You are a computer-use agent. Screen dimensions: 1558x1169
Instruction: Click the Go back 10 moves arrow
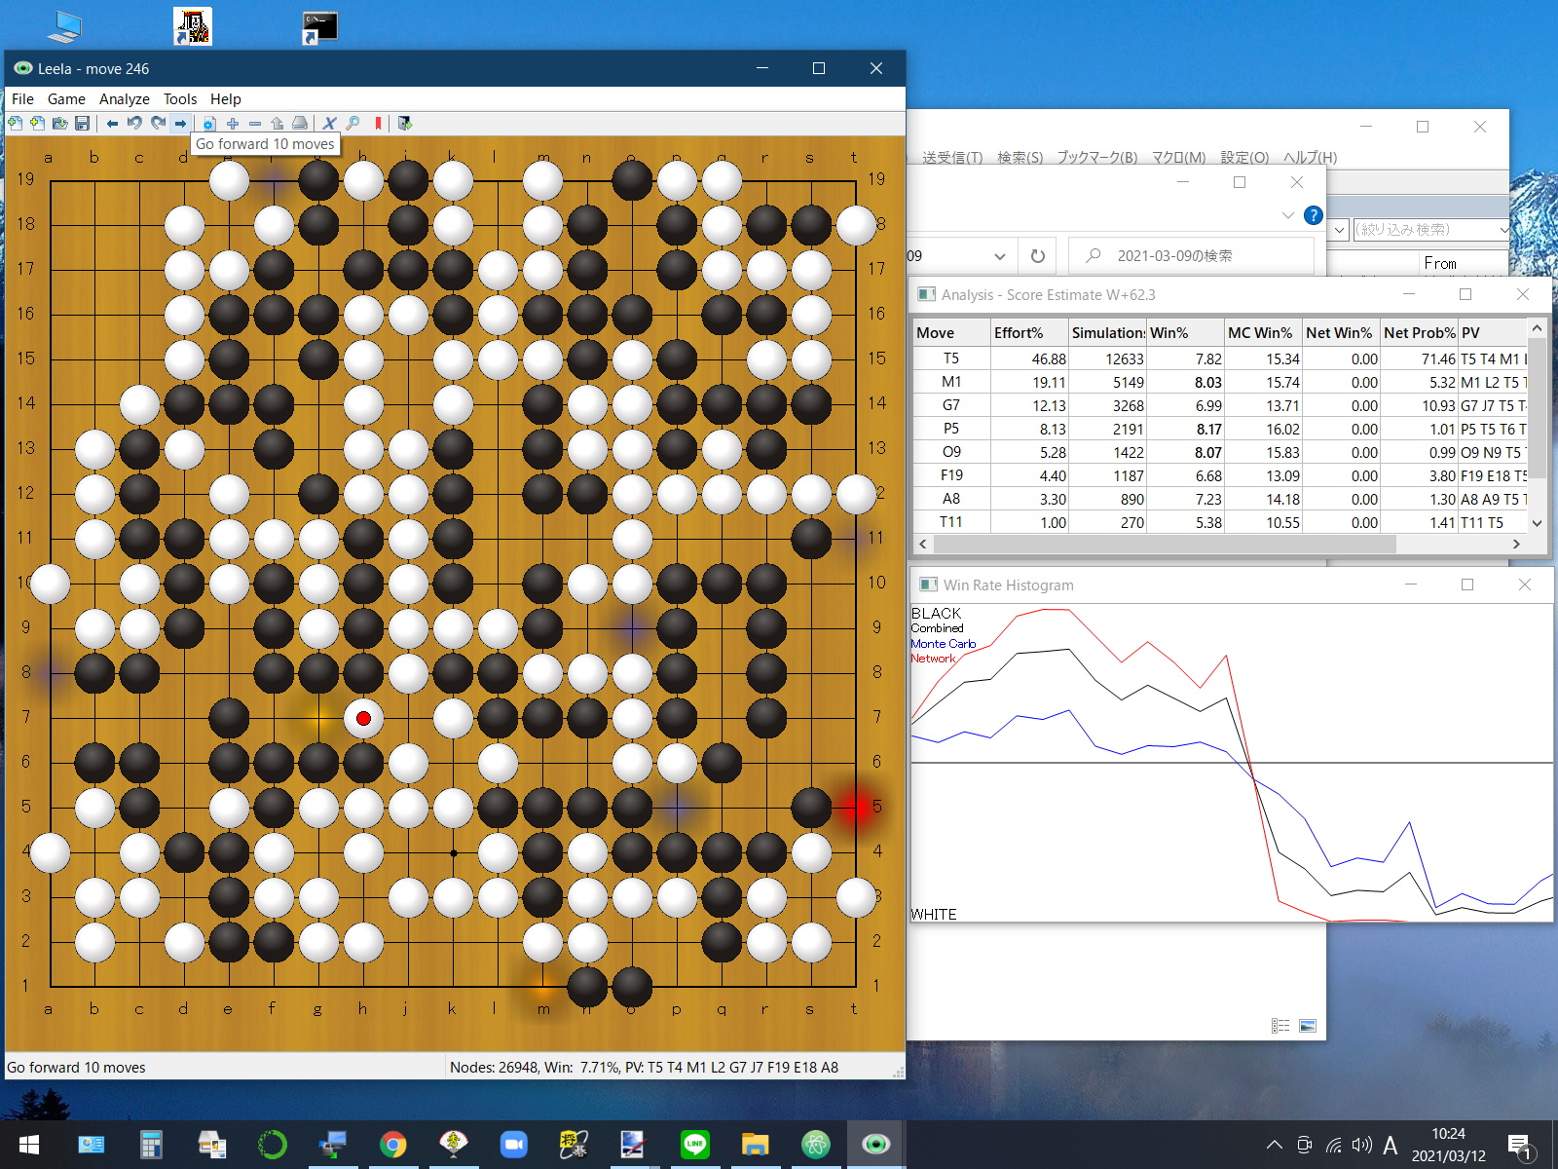point(112,123)
